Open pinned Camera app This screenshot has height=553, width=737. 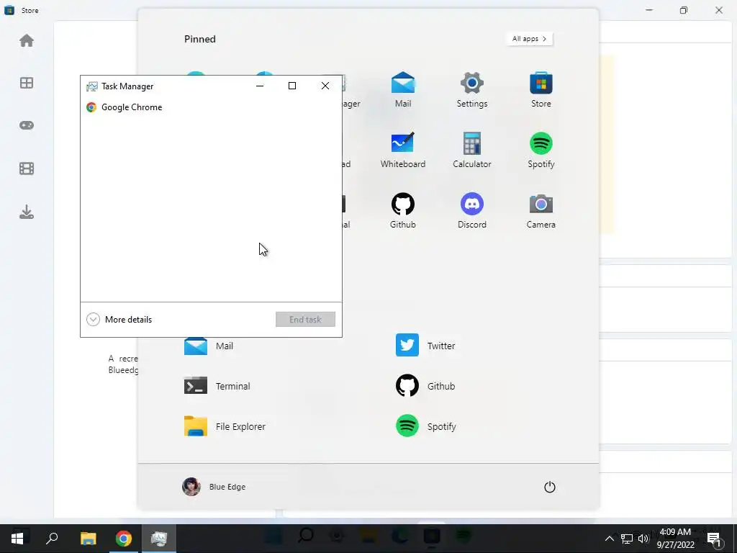(541, 211)
